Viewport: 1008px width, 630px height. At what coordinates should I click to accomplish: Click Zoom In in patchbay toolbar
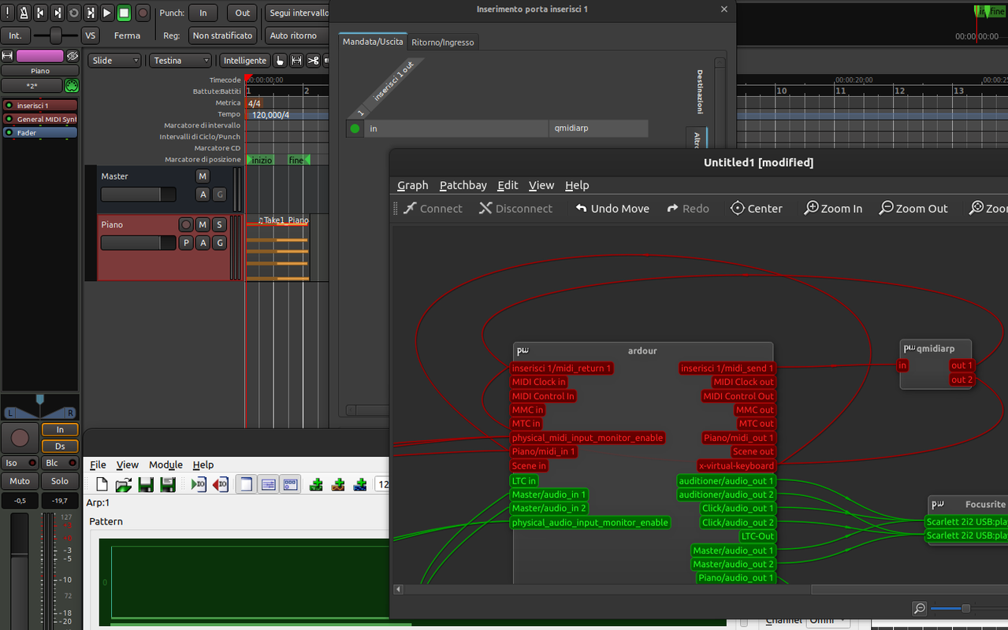pyautogui.click(x=833, y=209)
